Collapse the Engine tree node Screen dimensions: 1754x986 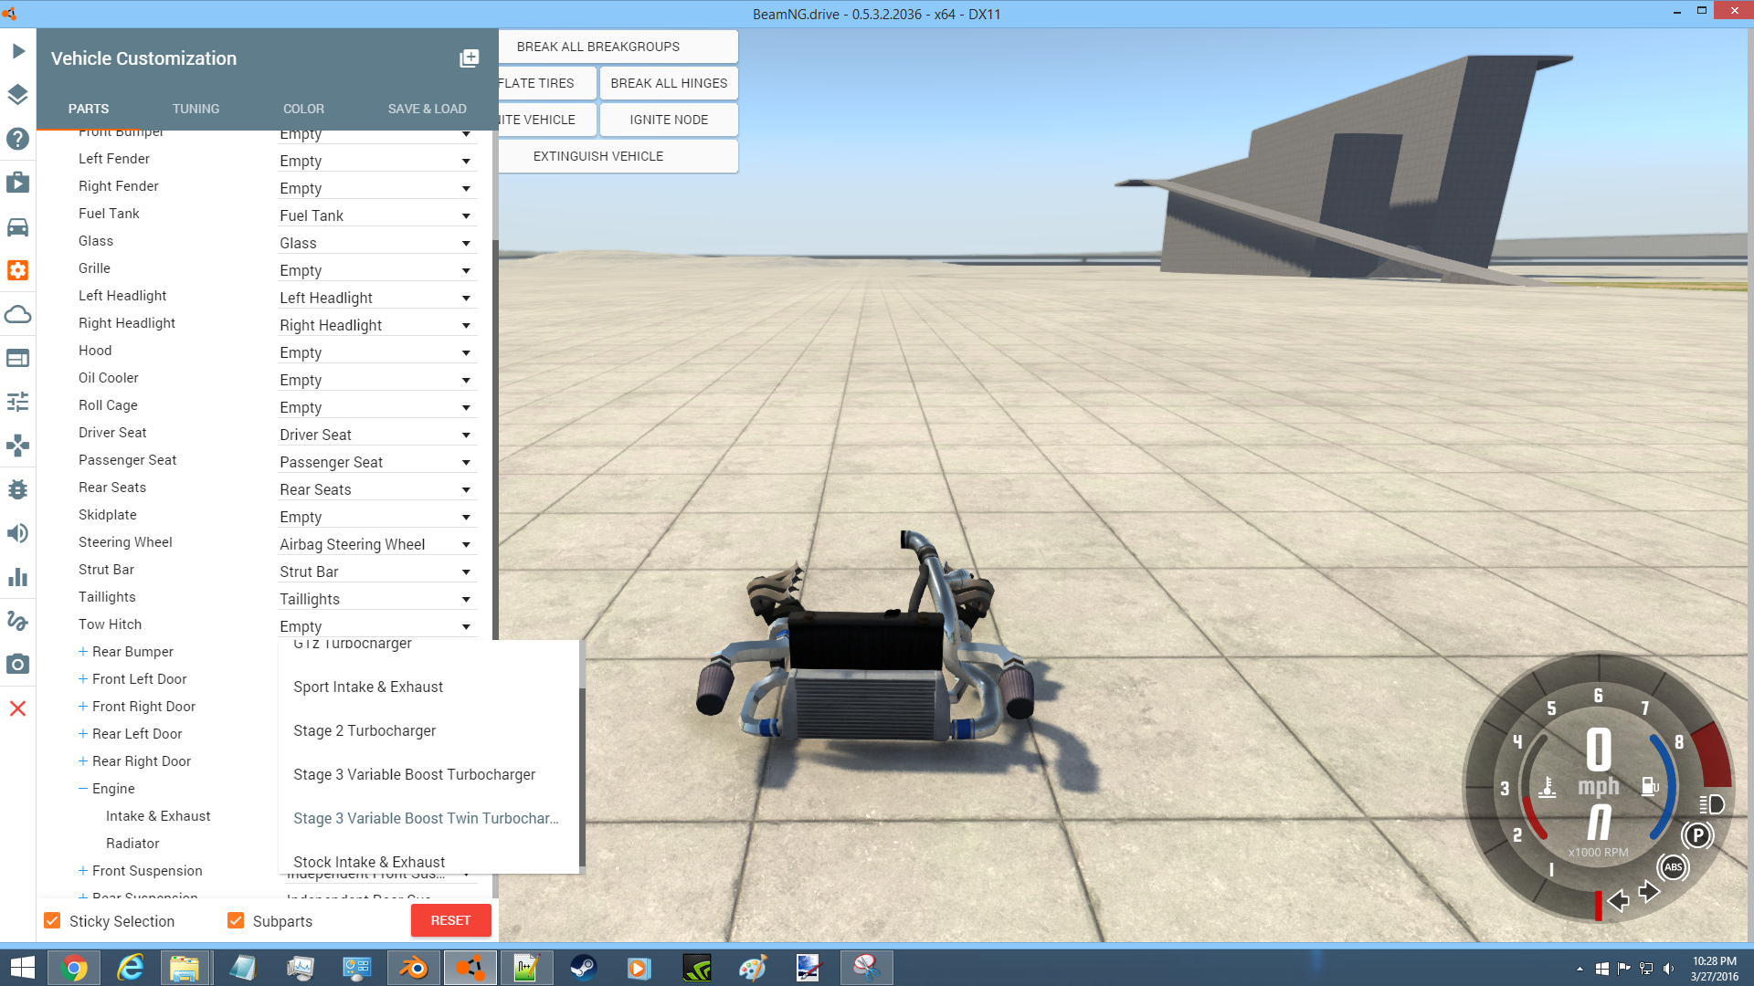(83, 788)
